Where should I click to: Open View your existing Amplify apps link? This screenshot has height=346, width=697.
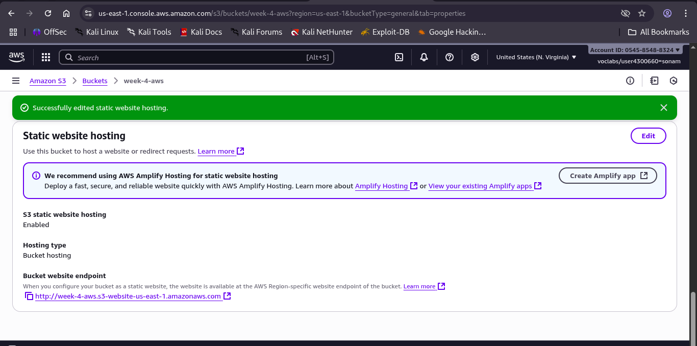pos(485,186)
